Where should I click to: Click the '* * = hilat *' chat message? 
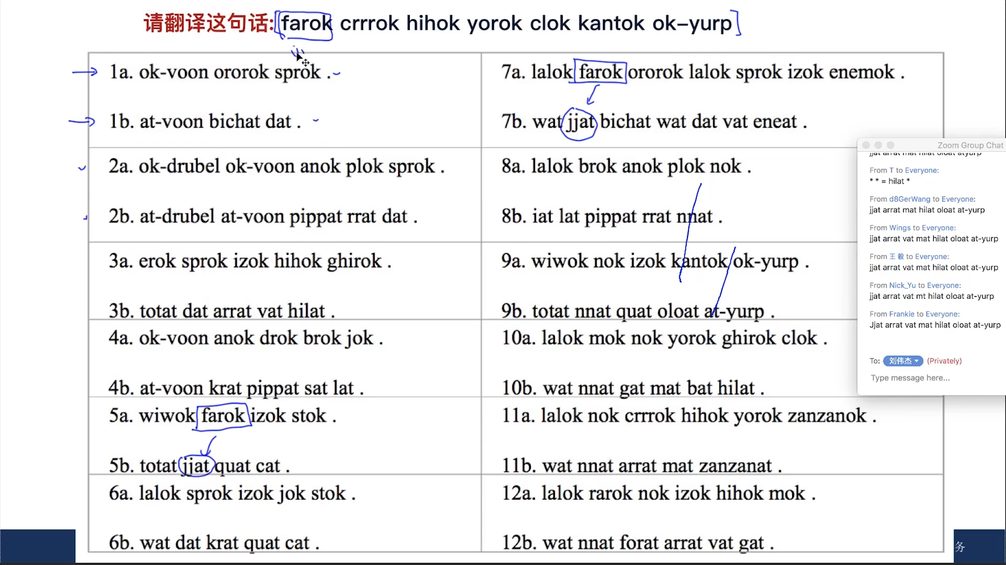(890, 181)
